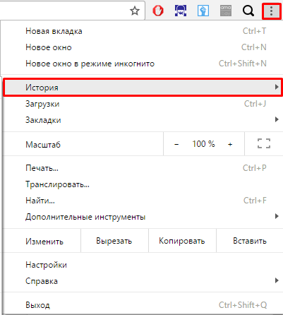
Task: Open the Справка submenu
Action: (x=143, y=281)
